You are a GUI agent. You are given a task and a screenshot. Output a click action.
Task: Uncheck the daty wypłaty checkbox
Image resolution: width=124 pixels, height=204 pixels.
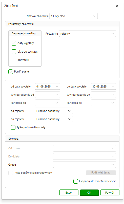click(x=14, y=43)
